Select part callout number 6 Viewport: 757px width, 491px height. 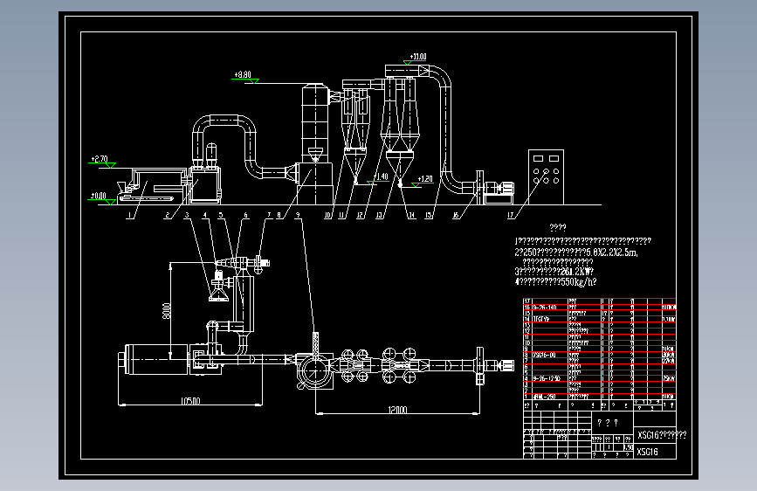pyautogui.click(x=245, y=215)
